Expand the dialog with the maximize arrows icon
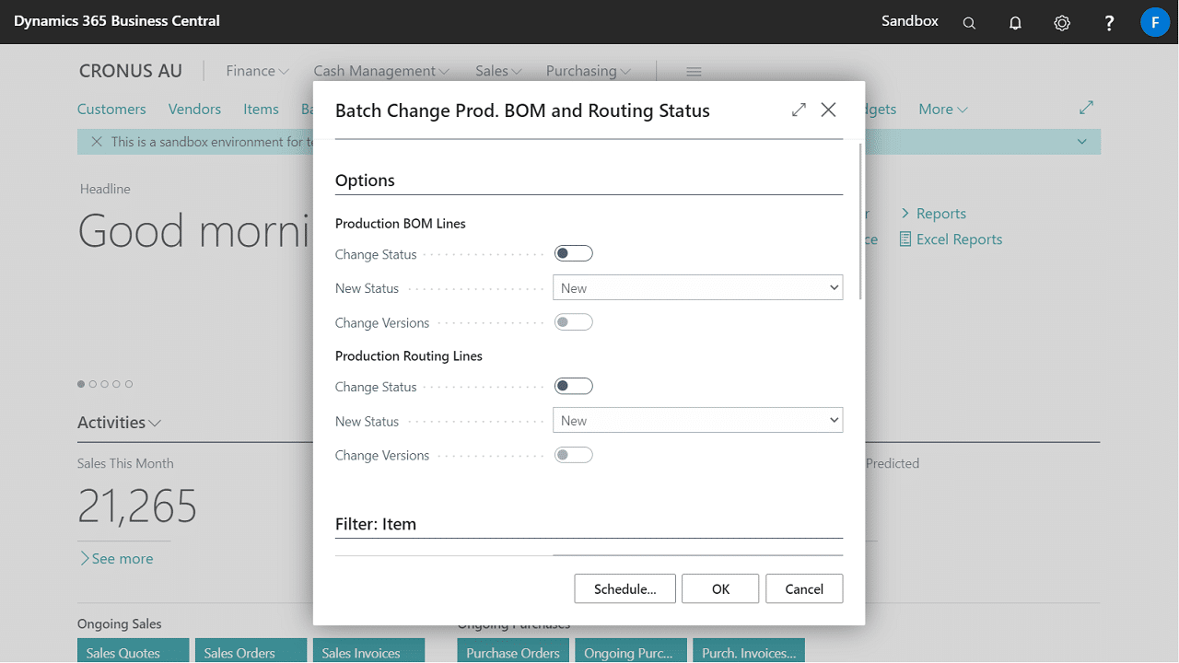The width and height of the screenshot is (1179, 663). click(x=799, y=110)
